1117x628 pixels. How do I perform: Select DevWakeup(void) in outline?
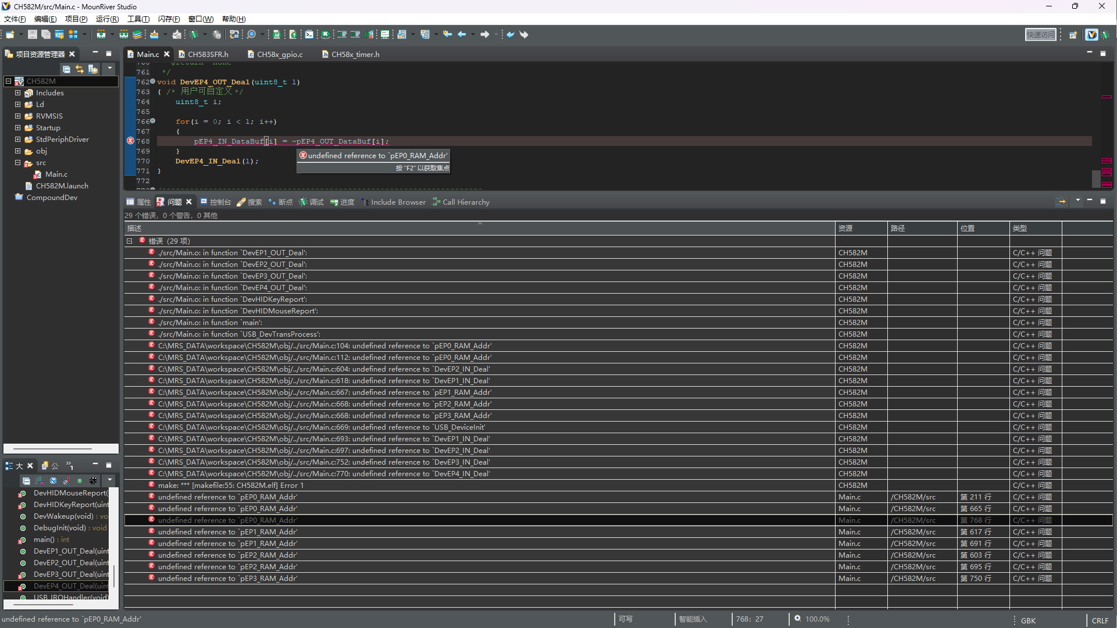[63, 516]
